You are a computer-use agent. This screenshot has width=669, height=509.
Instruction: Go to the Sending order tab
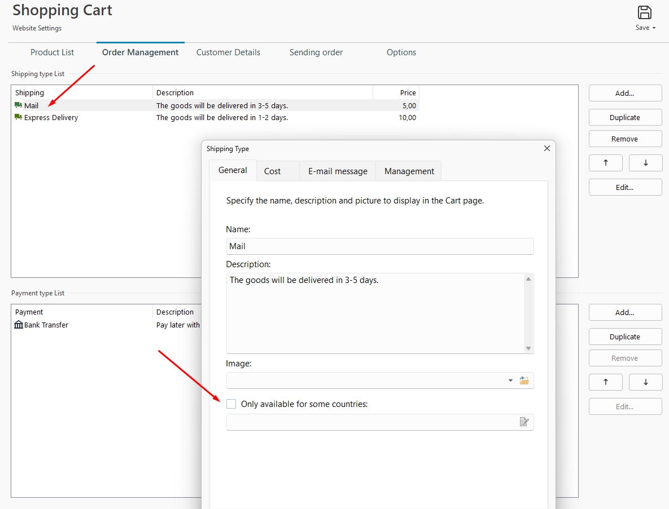316,52
